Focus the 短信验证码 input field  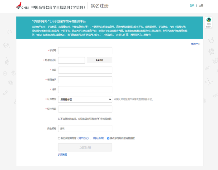[71, 60]
